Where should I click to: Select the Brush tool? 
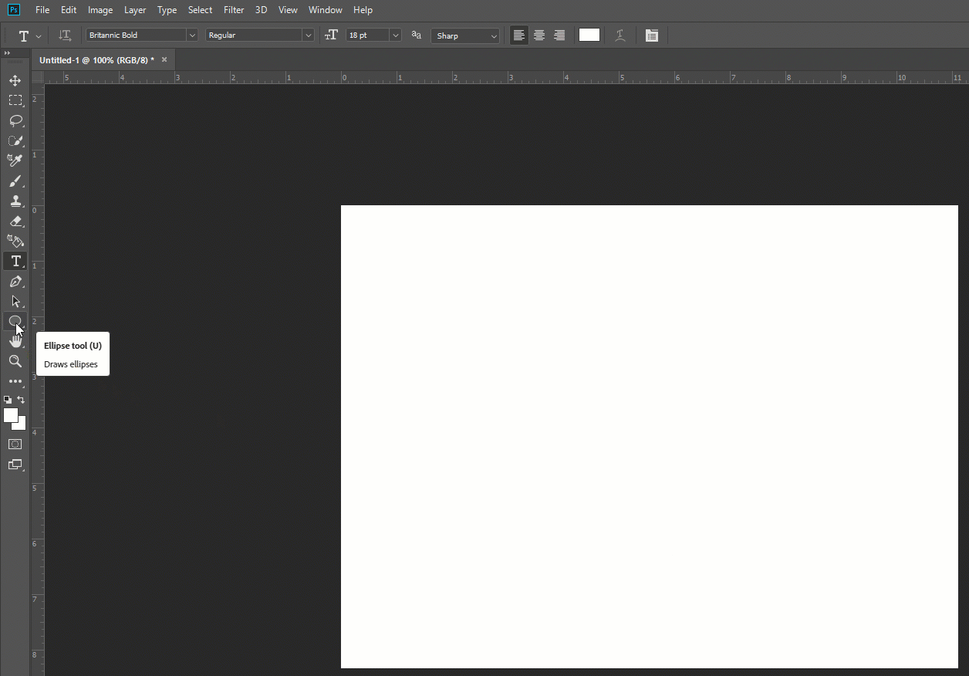[15, 181]
